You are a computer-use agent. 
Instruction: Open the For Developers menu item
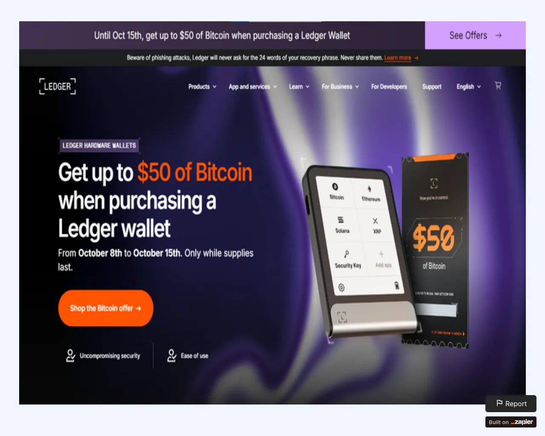(x=389, y=86)
